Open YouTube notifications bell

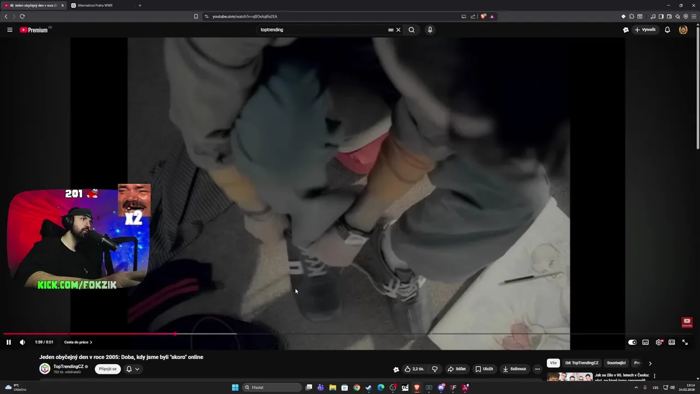pos(667,30)
